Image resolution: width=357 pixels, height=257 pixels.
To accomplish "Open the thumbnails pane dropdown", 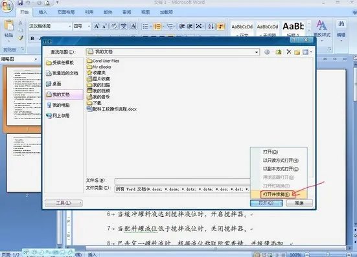I will tap(36, 59).
